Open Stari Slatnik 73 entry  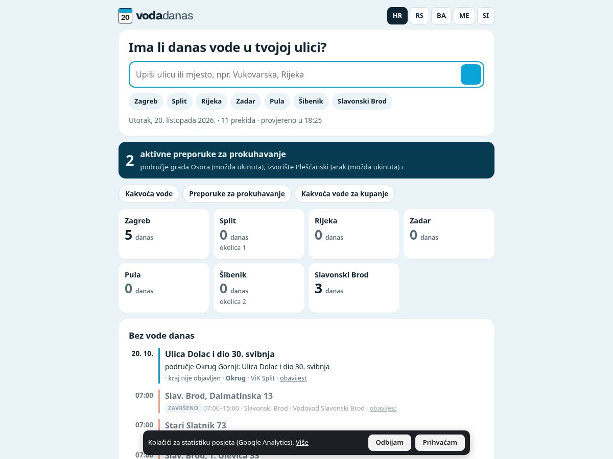(196, 425)
